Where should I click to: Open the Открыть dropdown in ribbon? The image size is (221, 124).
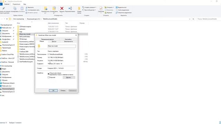(x=109, y=8)
